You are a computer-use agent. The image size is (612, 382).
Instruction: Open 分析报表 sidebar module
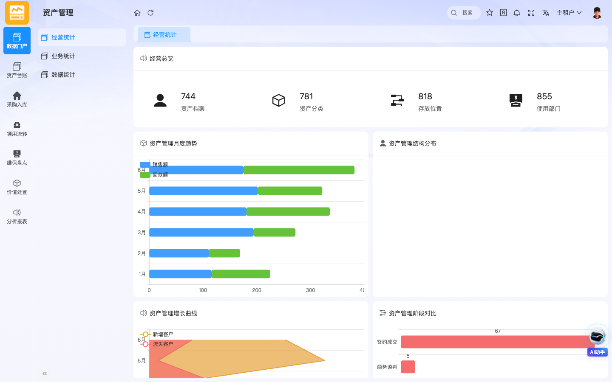(17, 216)
